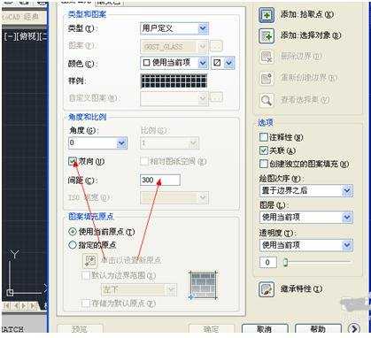
Task: Click the View selections magnifier icon
Action: [x=267, y=100]
